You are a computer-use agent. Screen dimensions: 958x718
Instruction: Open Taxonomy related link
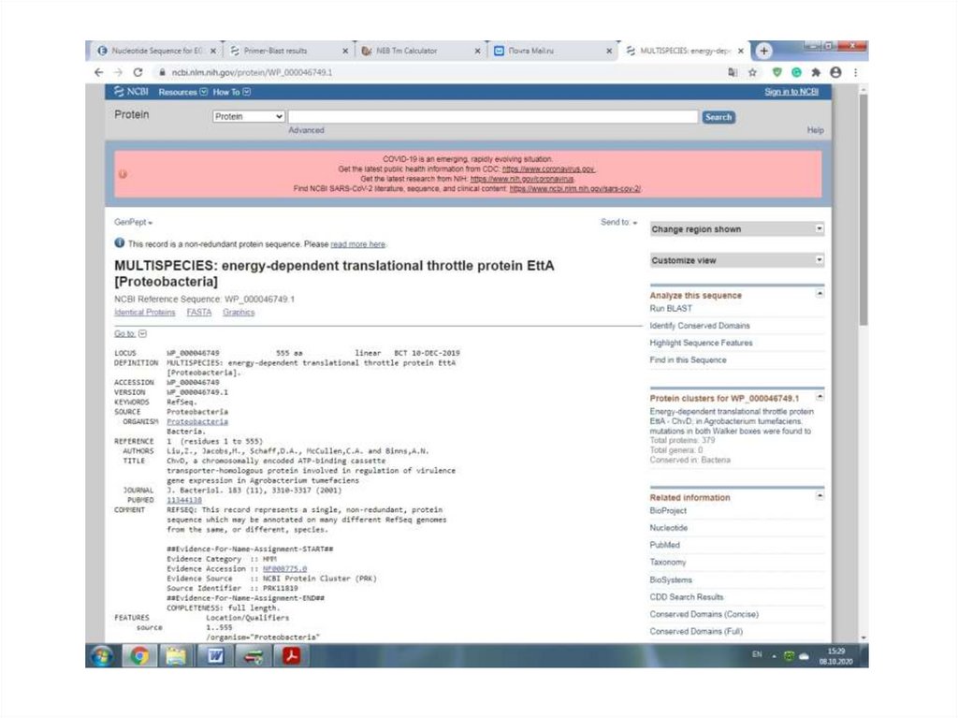(668, 562)
